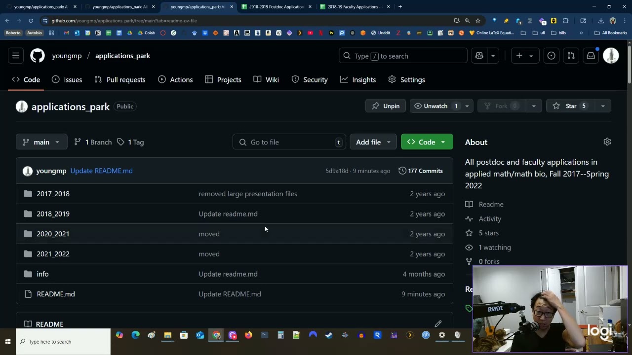Click the youngmp owner link in breadcrumb
This screenshot has height=355, width=632.
(67, 56)
